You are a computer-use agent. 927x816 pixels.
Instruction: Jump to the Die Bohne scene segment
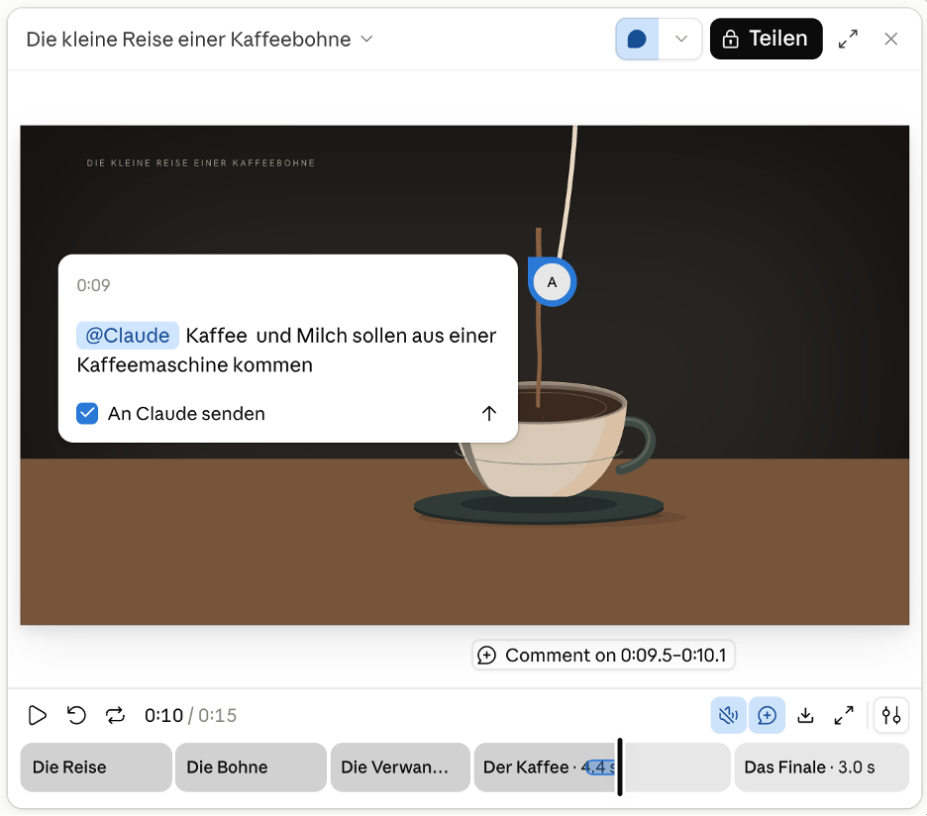point(251,767)
